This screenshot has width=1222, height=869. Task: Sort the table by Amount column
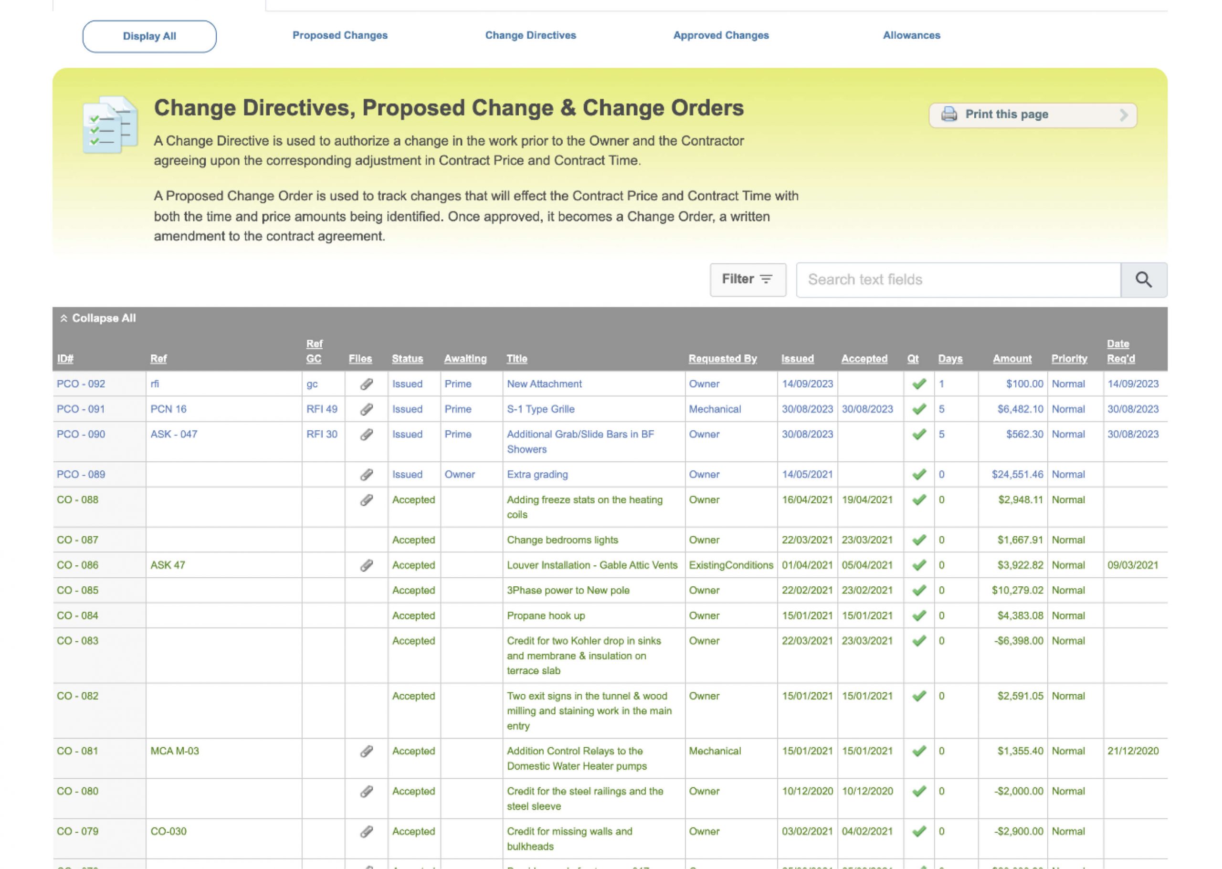pyautogui.click(x=1012, y=359)
